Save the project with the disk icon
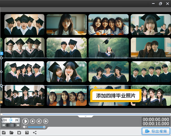171x136 pixels. click(x=19, y=133)
